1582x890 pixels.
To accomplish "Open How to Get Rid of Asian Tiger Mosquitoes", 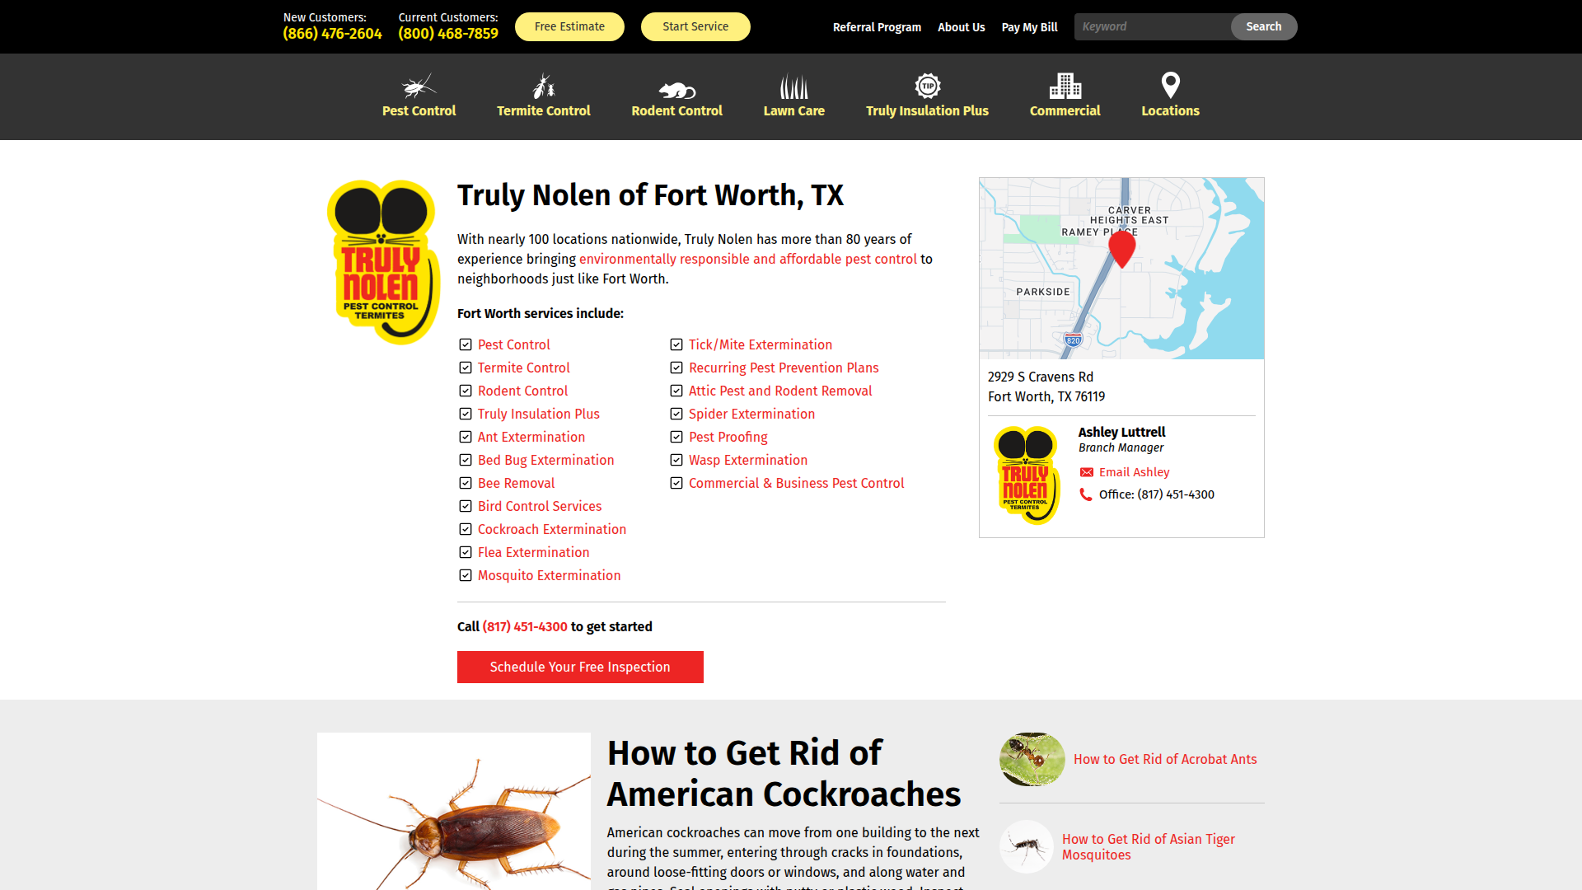I will pos(1148,846).
